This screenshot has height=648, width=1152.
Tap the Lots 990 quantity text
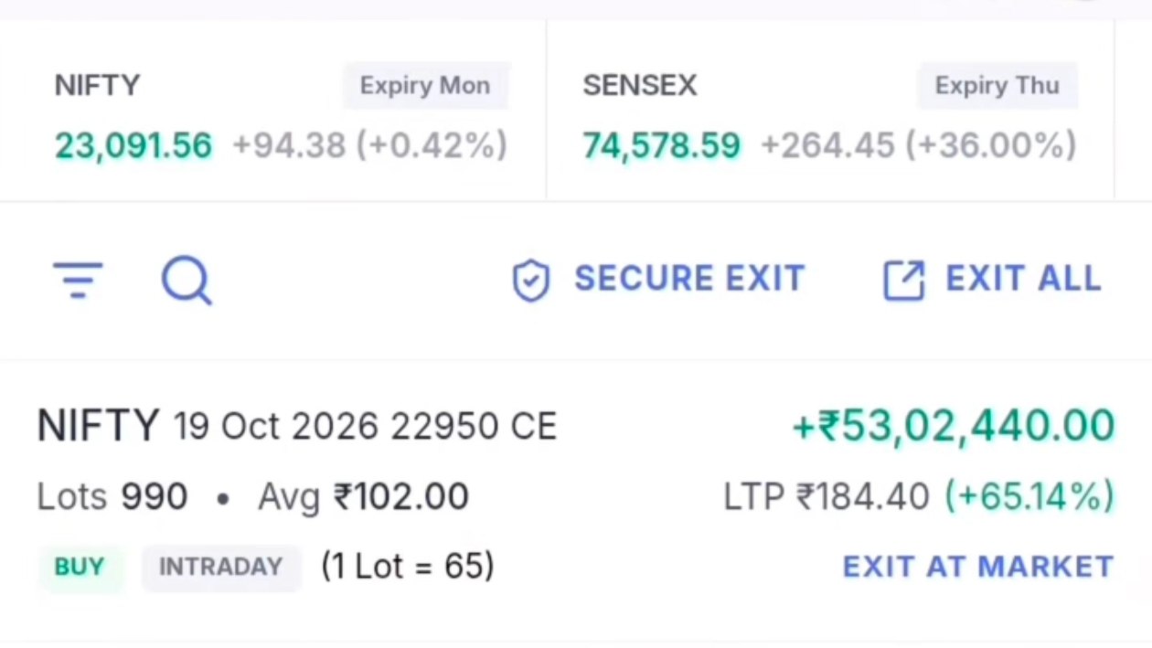tap(112, 497)
